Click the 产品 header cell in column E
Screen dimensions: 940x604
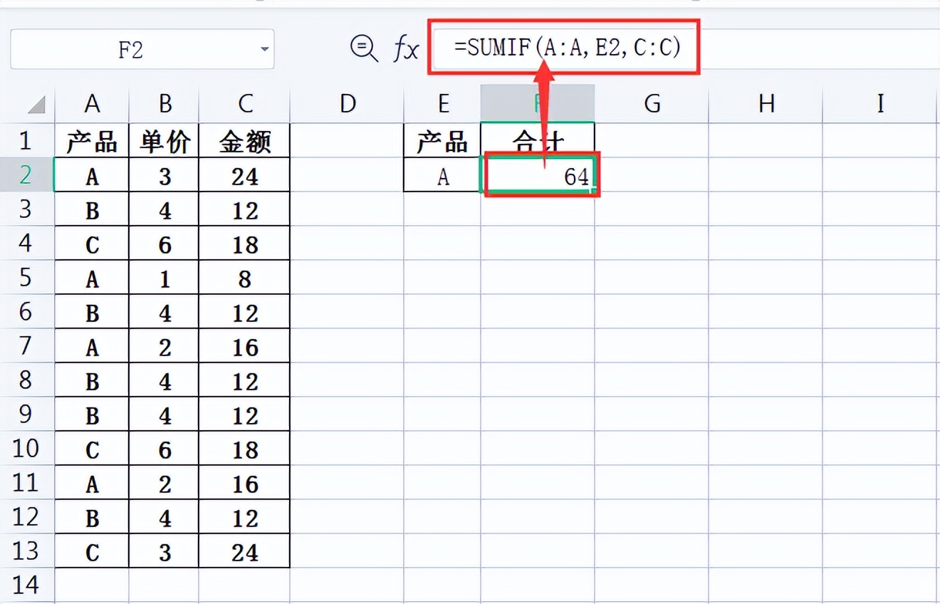point(442,142)
